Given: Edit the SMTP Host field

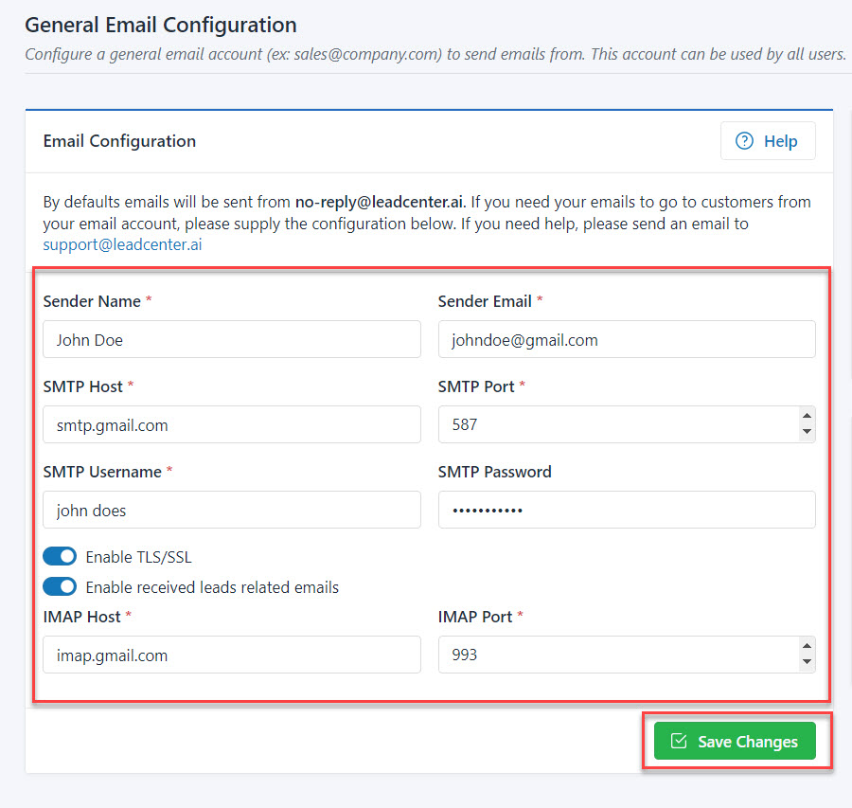Looking at the screenshot, I should pyautogui.click(x=232, y=424).
